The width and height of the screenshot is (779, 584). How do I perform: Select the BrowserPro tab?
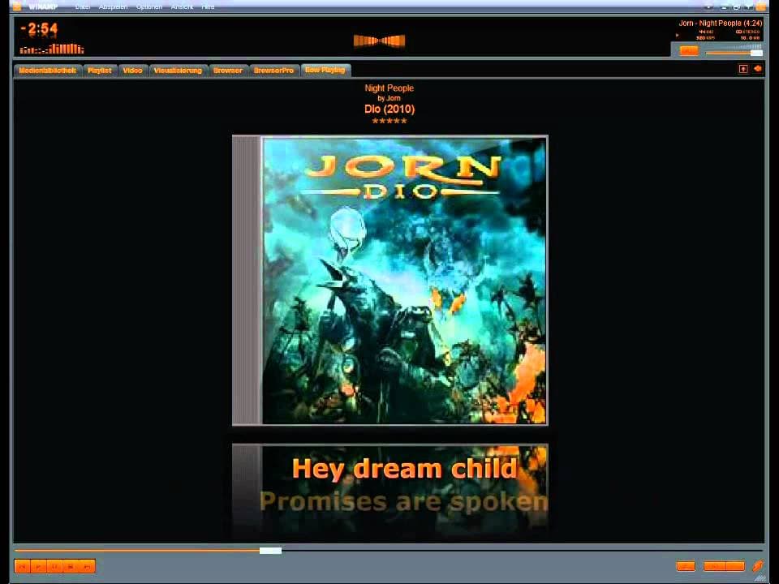click(273, 71)
